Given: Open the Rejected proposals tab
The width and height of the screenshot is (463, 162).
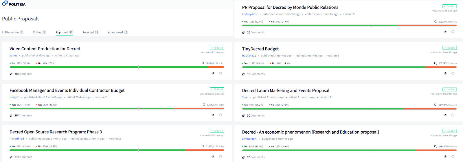Looking at the screenshot, I should (88, 32).
